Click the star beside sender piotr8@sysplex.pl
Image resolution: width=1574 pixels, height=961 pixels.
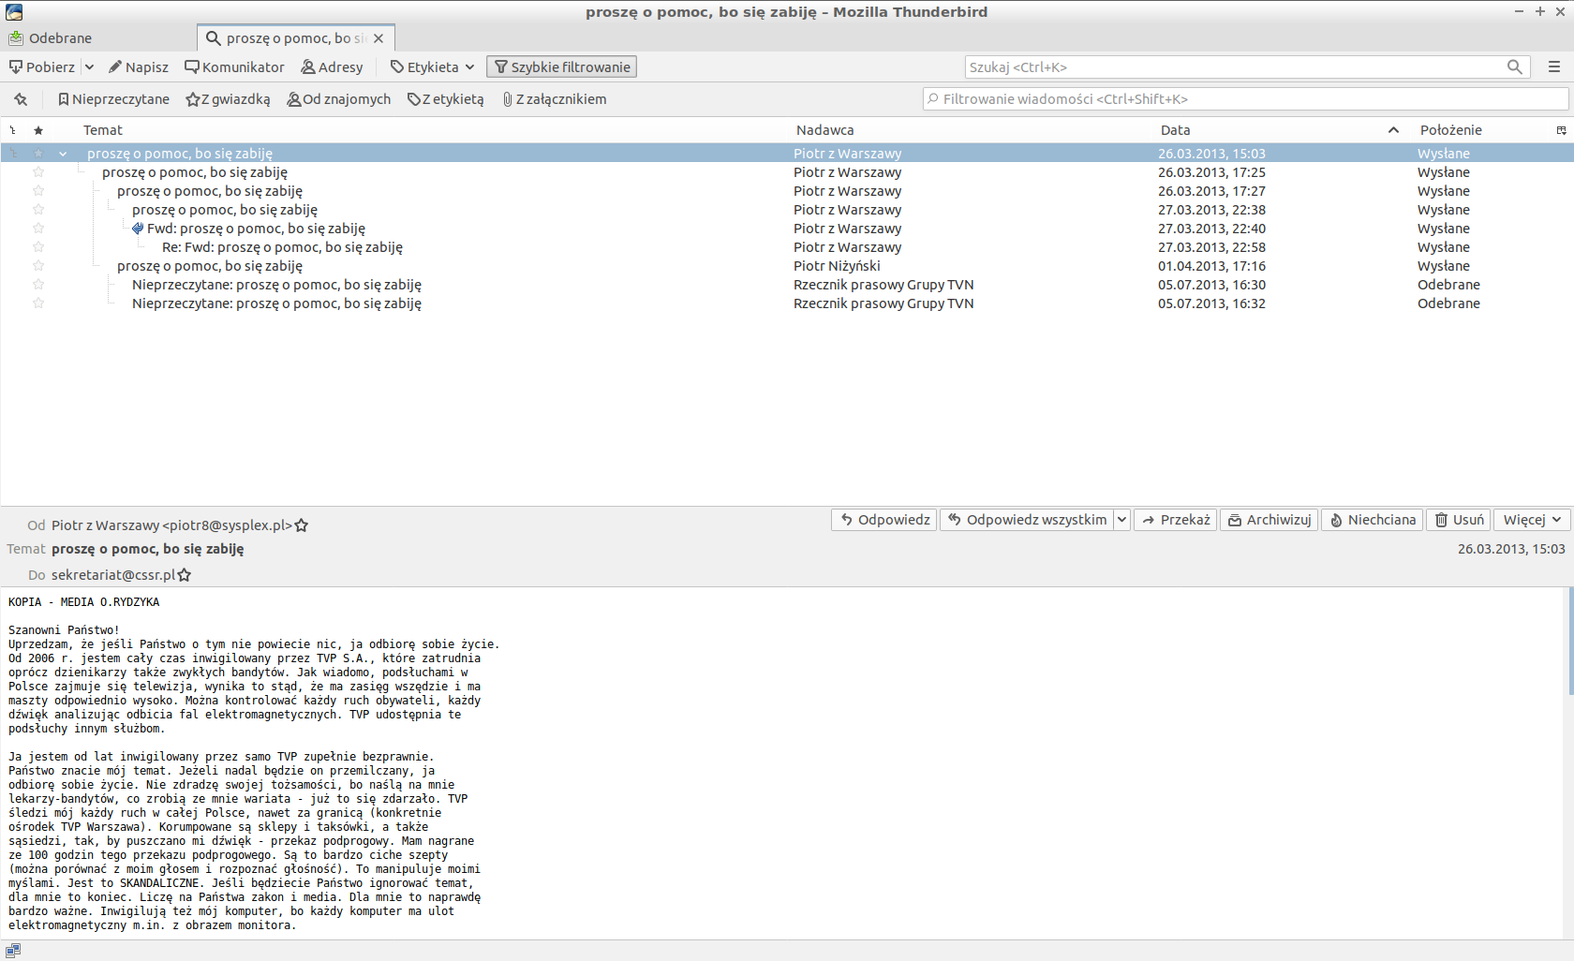tap(302, 526)
